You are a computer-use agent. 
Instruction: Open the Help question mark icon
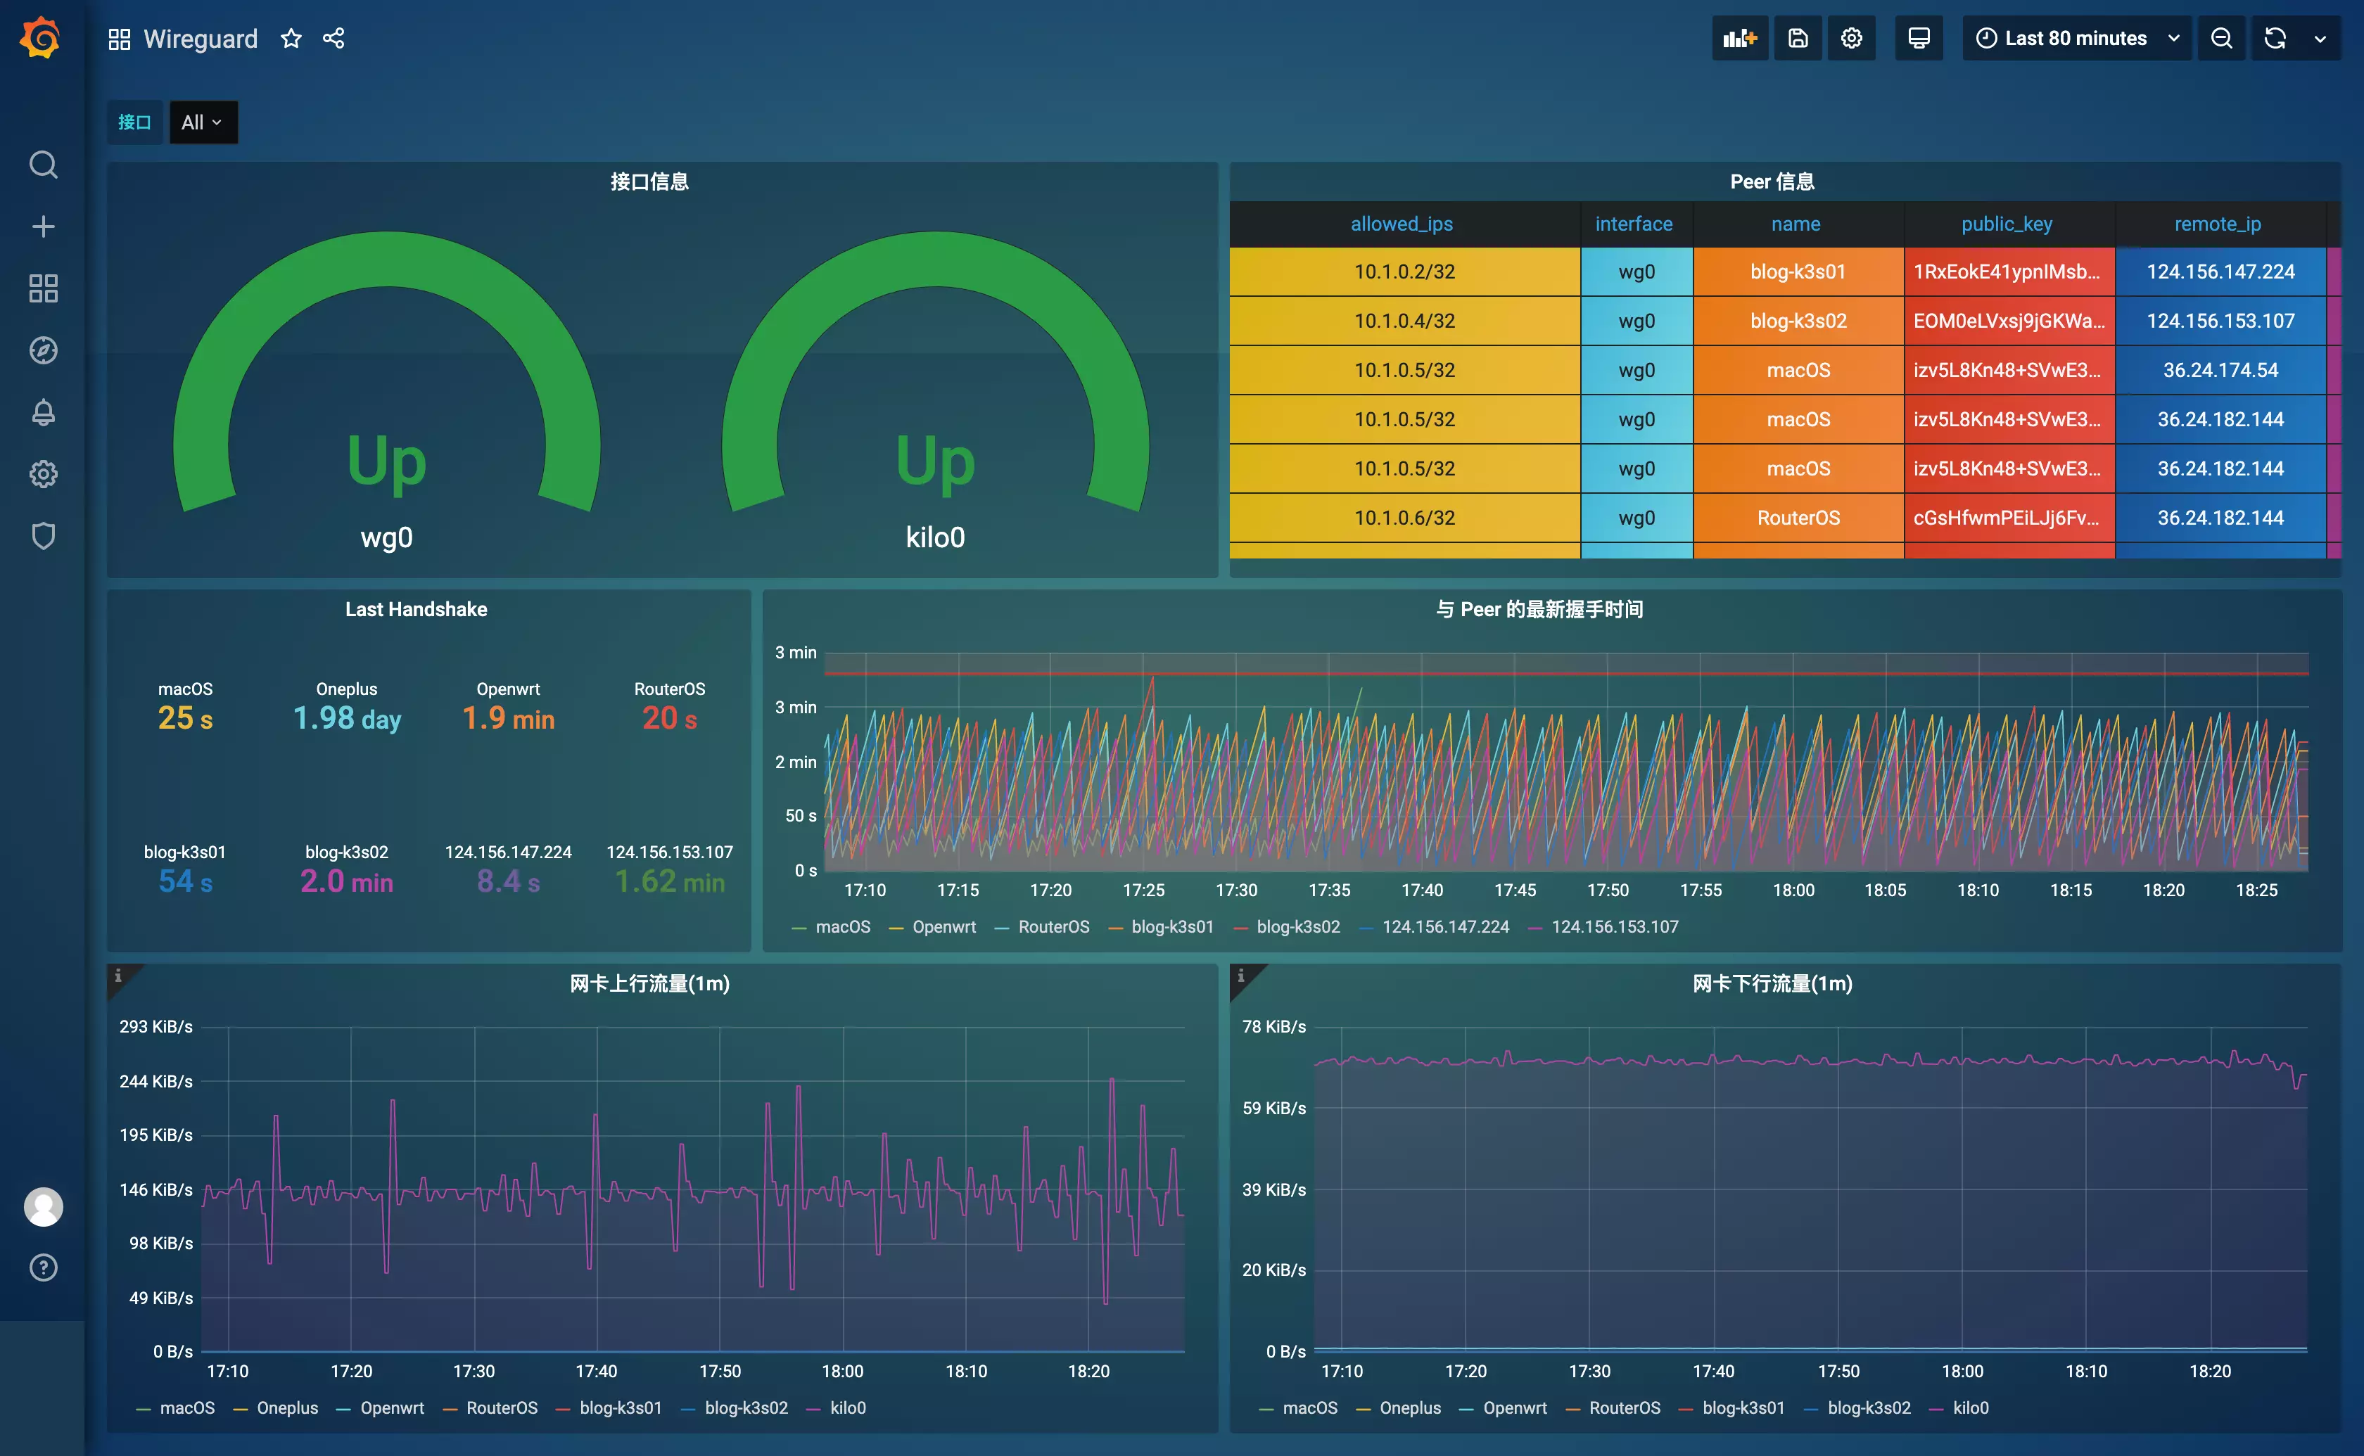click(44, 1267)
